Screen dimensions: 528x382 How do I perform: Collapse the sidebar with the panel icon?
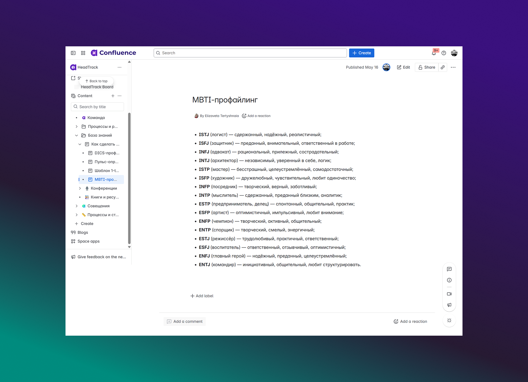[x=73, y=53]
